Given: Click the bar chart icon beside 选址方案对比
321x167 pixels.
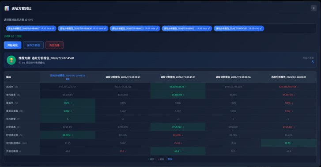Looking at the screenshot, I should click(x=7, y=8).
